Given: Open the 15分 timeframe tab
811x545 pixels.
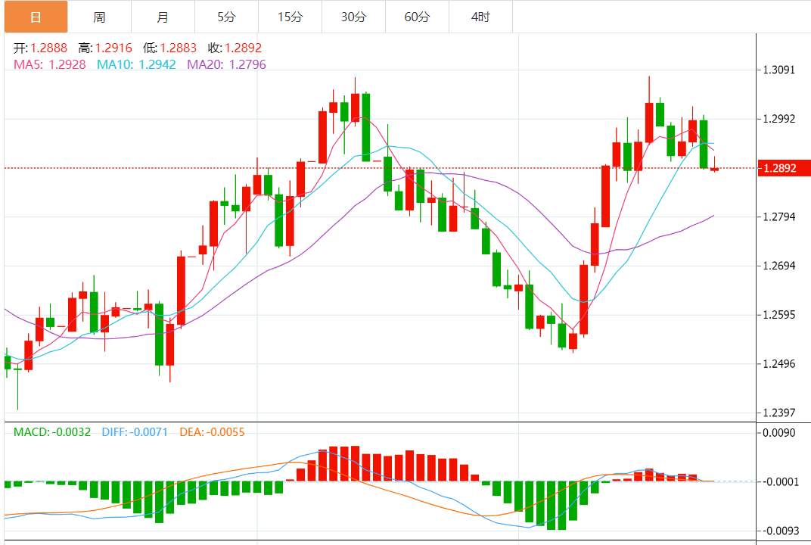Looking at the screenshot, I should pos(291,17).
